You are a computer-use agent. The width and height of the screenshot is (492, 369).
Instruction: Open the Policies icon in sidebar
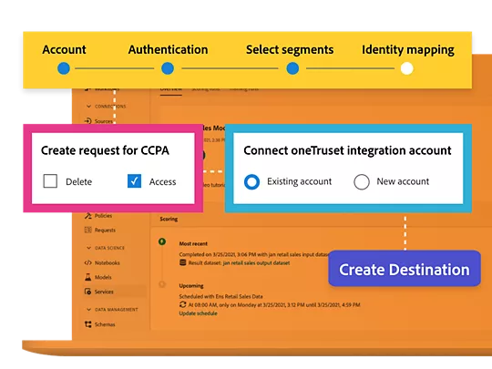point(87,216)
